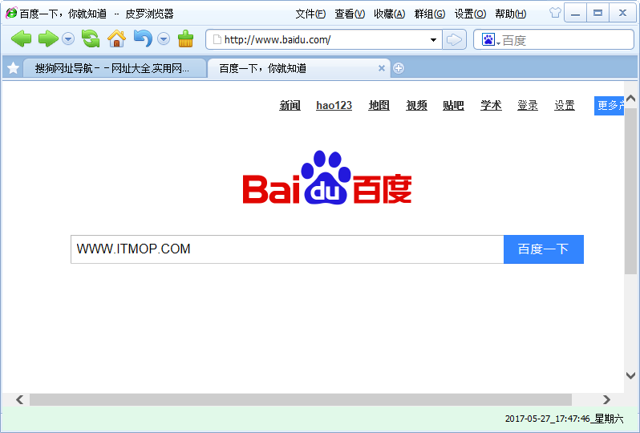Refresh the page with the green refresh icon

91,39
